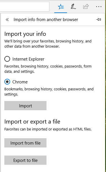Select the Internet Explorer radio button
Image resolution: width=106 pixels, height=172 pixels.
(x=7, y=59)
